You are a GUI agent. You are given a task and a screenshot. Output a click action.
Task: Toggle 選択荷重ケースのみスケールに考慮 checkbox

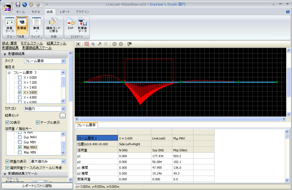coord(7,168)
